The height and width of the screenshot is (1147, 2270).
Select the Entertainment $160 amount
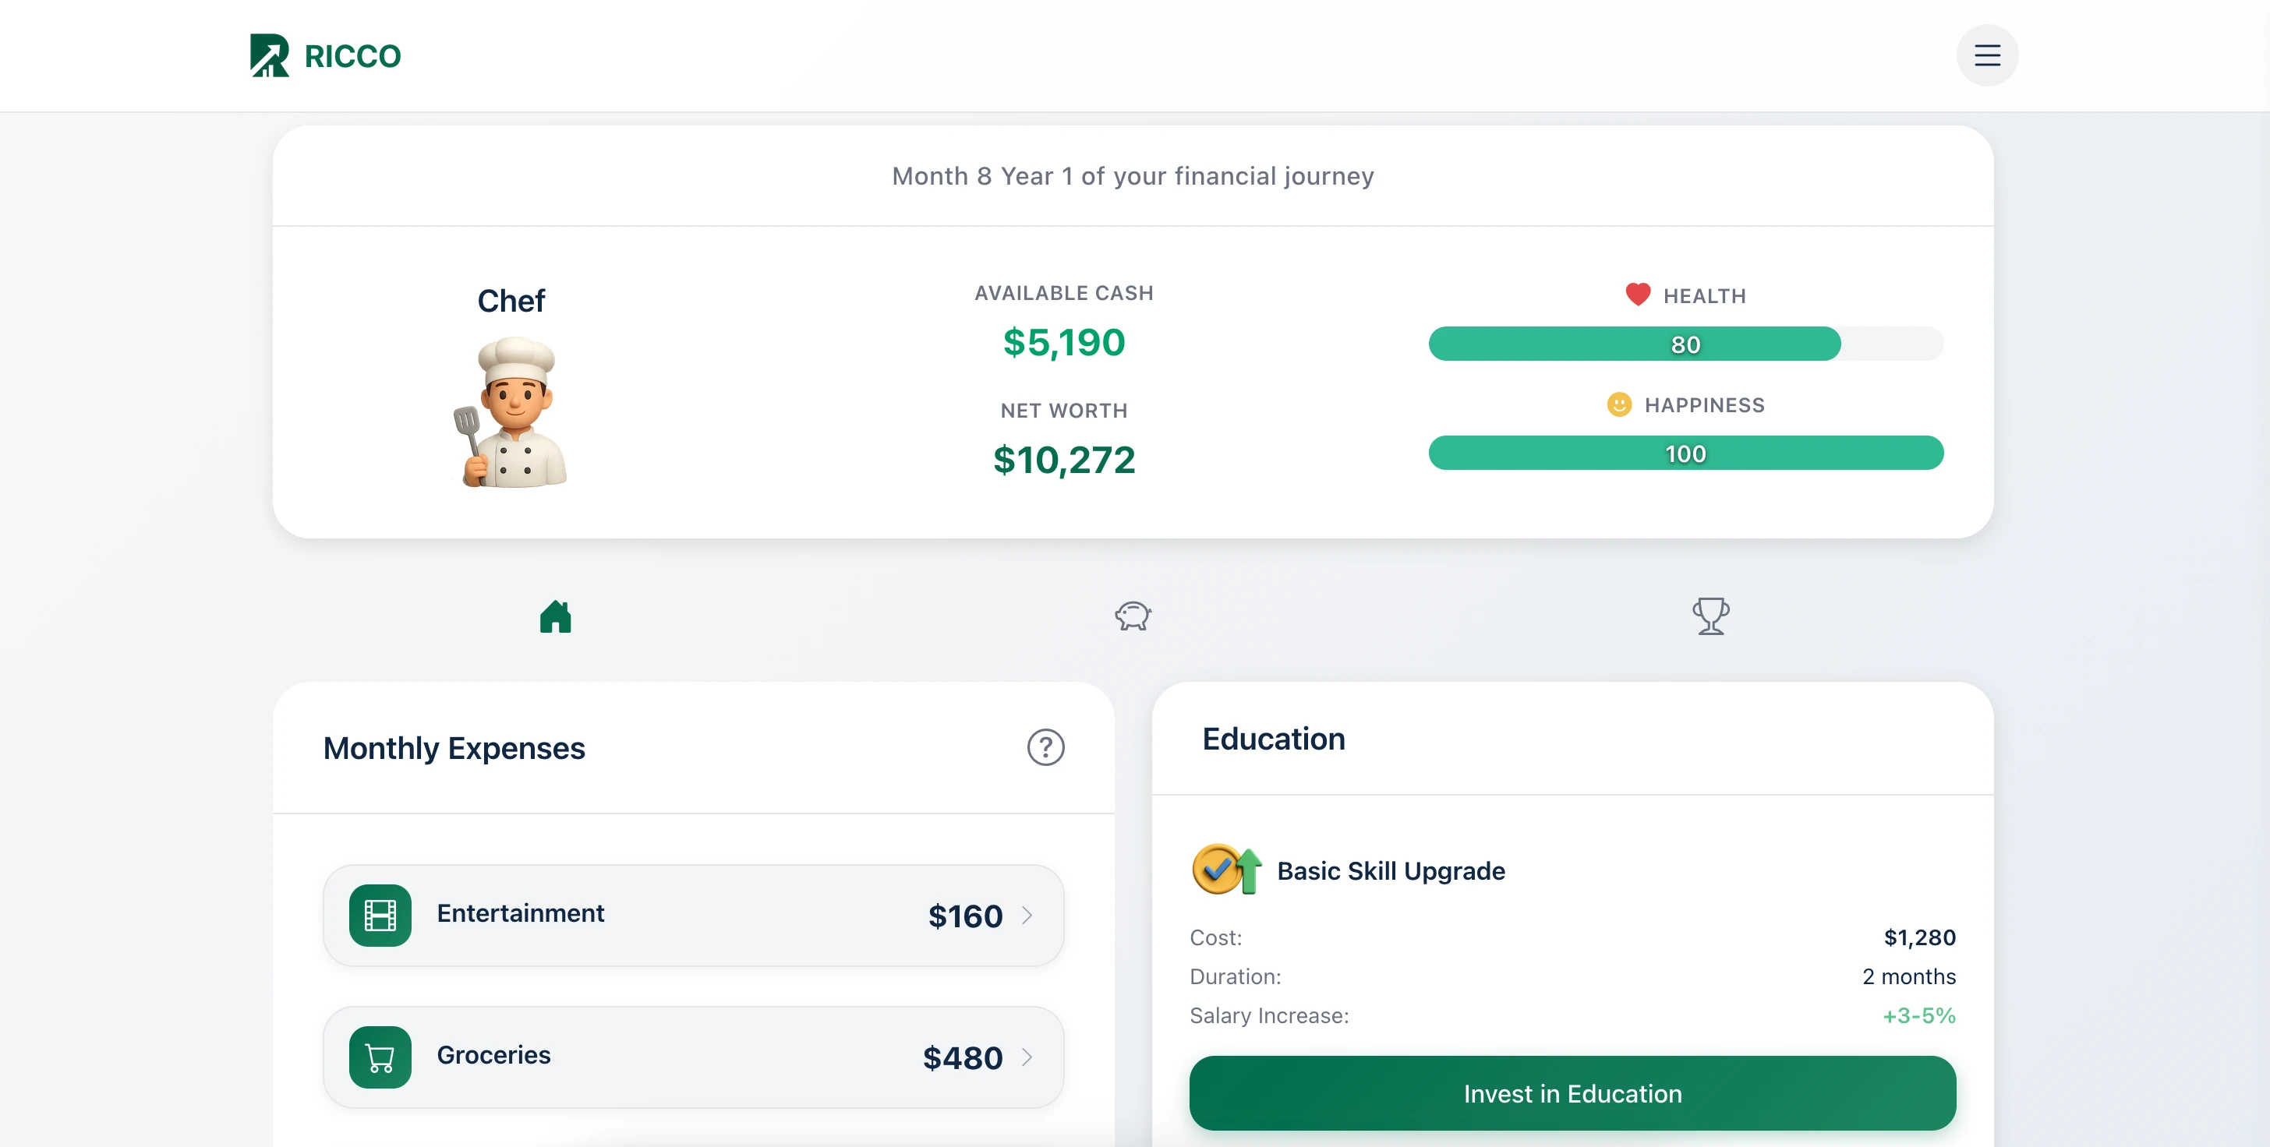pos(965,916)
